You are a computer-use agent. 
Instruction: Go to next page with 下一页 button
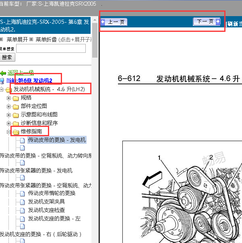coord(207,21)
